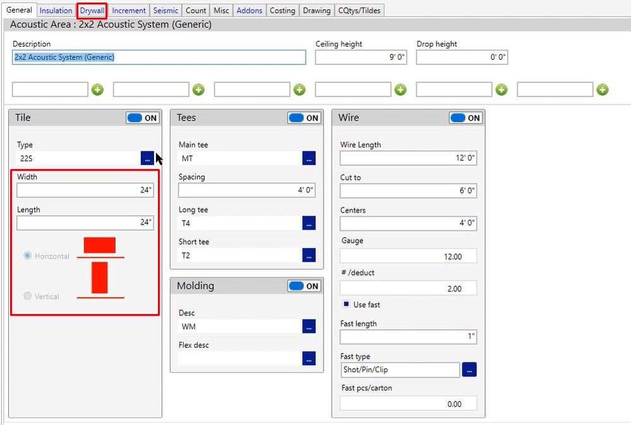Click the Molding Desc browse button
631x425 pixels.
point(308,327)
